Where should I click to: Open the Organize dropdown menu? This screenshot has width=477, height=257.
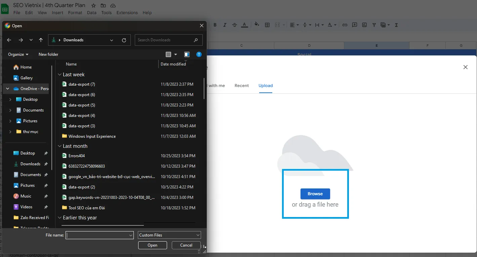(x=18, y=54)
